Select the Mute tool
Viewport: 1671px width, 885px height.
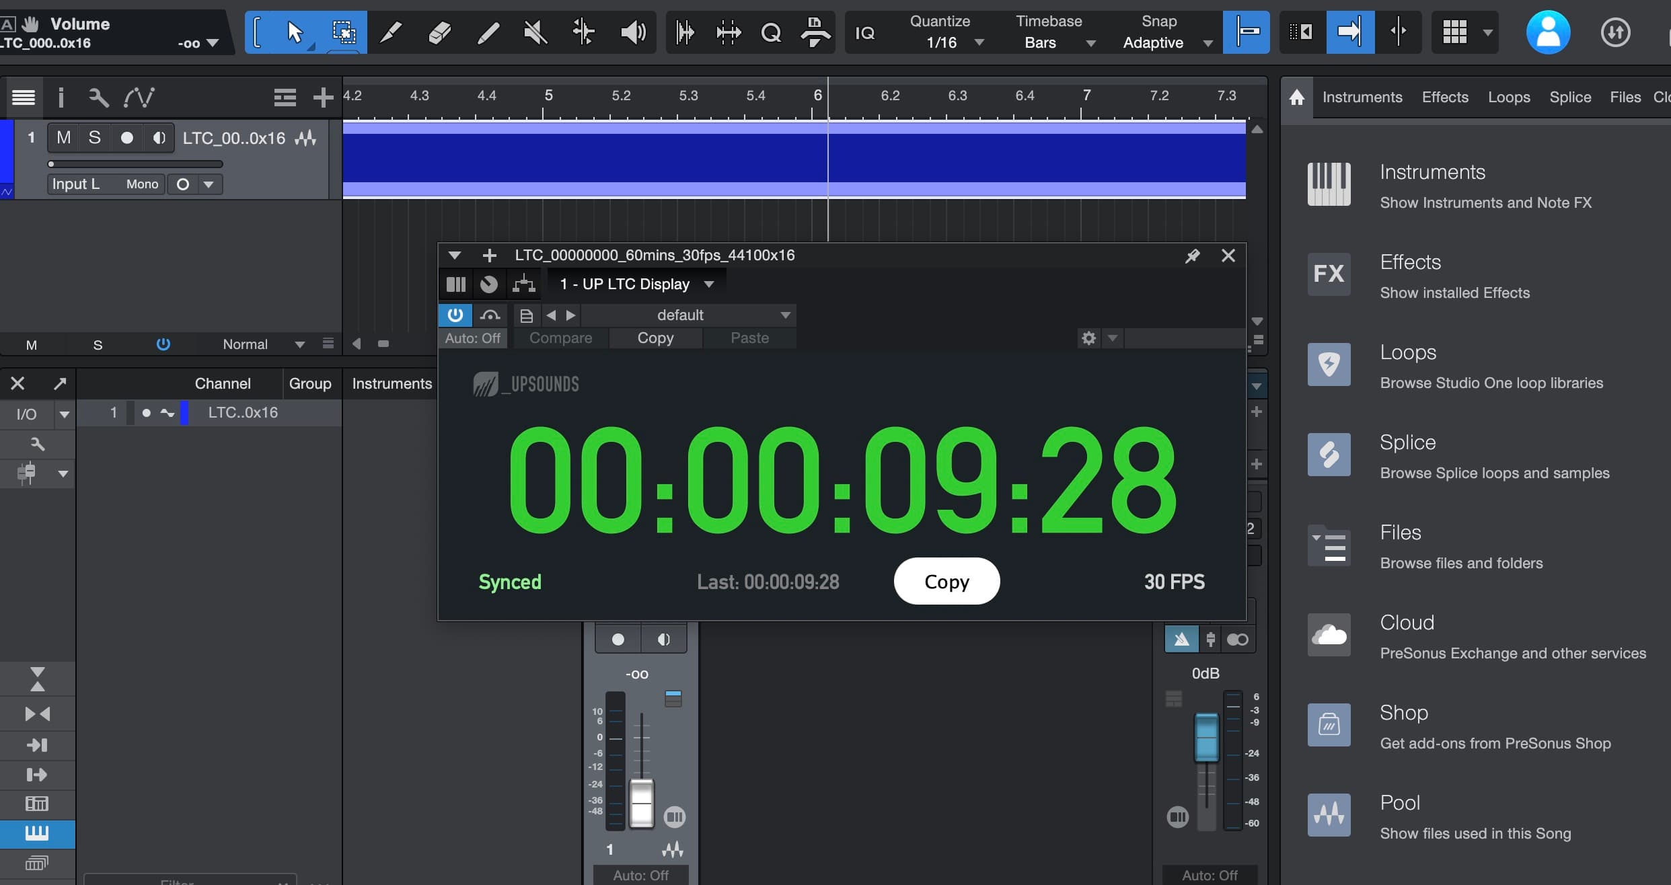point(535,32)
